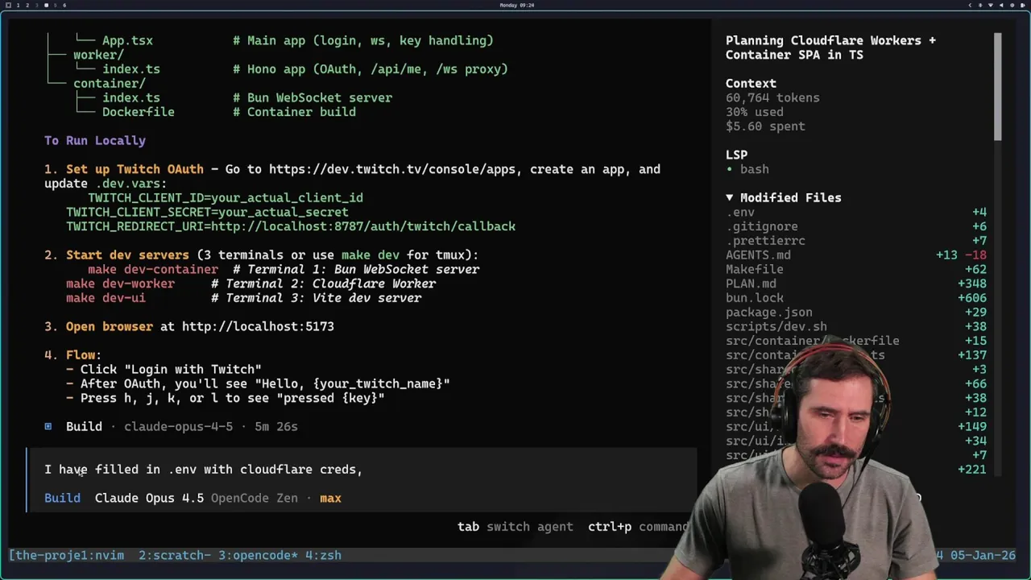This screenshot has width=1031, height=580.
Task: Click scripts/dev.sh in Modified Files
Action: [x=776, y=326]
